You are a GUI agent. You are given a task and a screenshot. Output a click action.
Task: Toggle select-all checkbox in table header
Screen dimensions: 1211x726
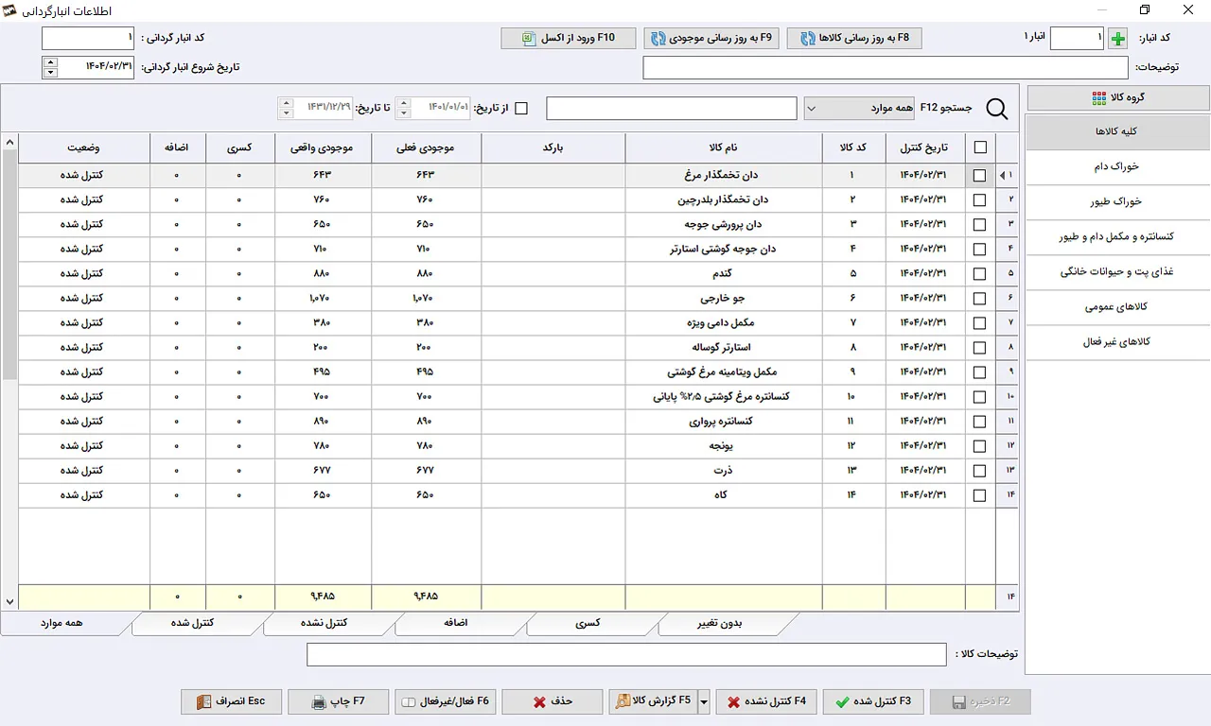click(979, 147)
